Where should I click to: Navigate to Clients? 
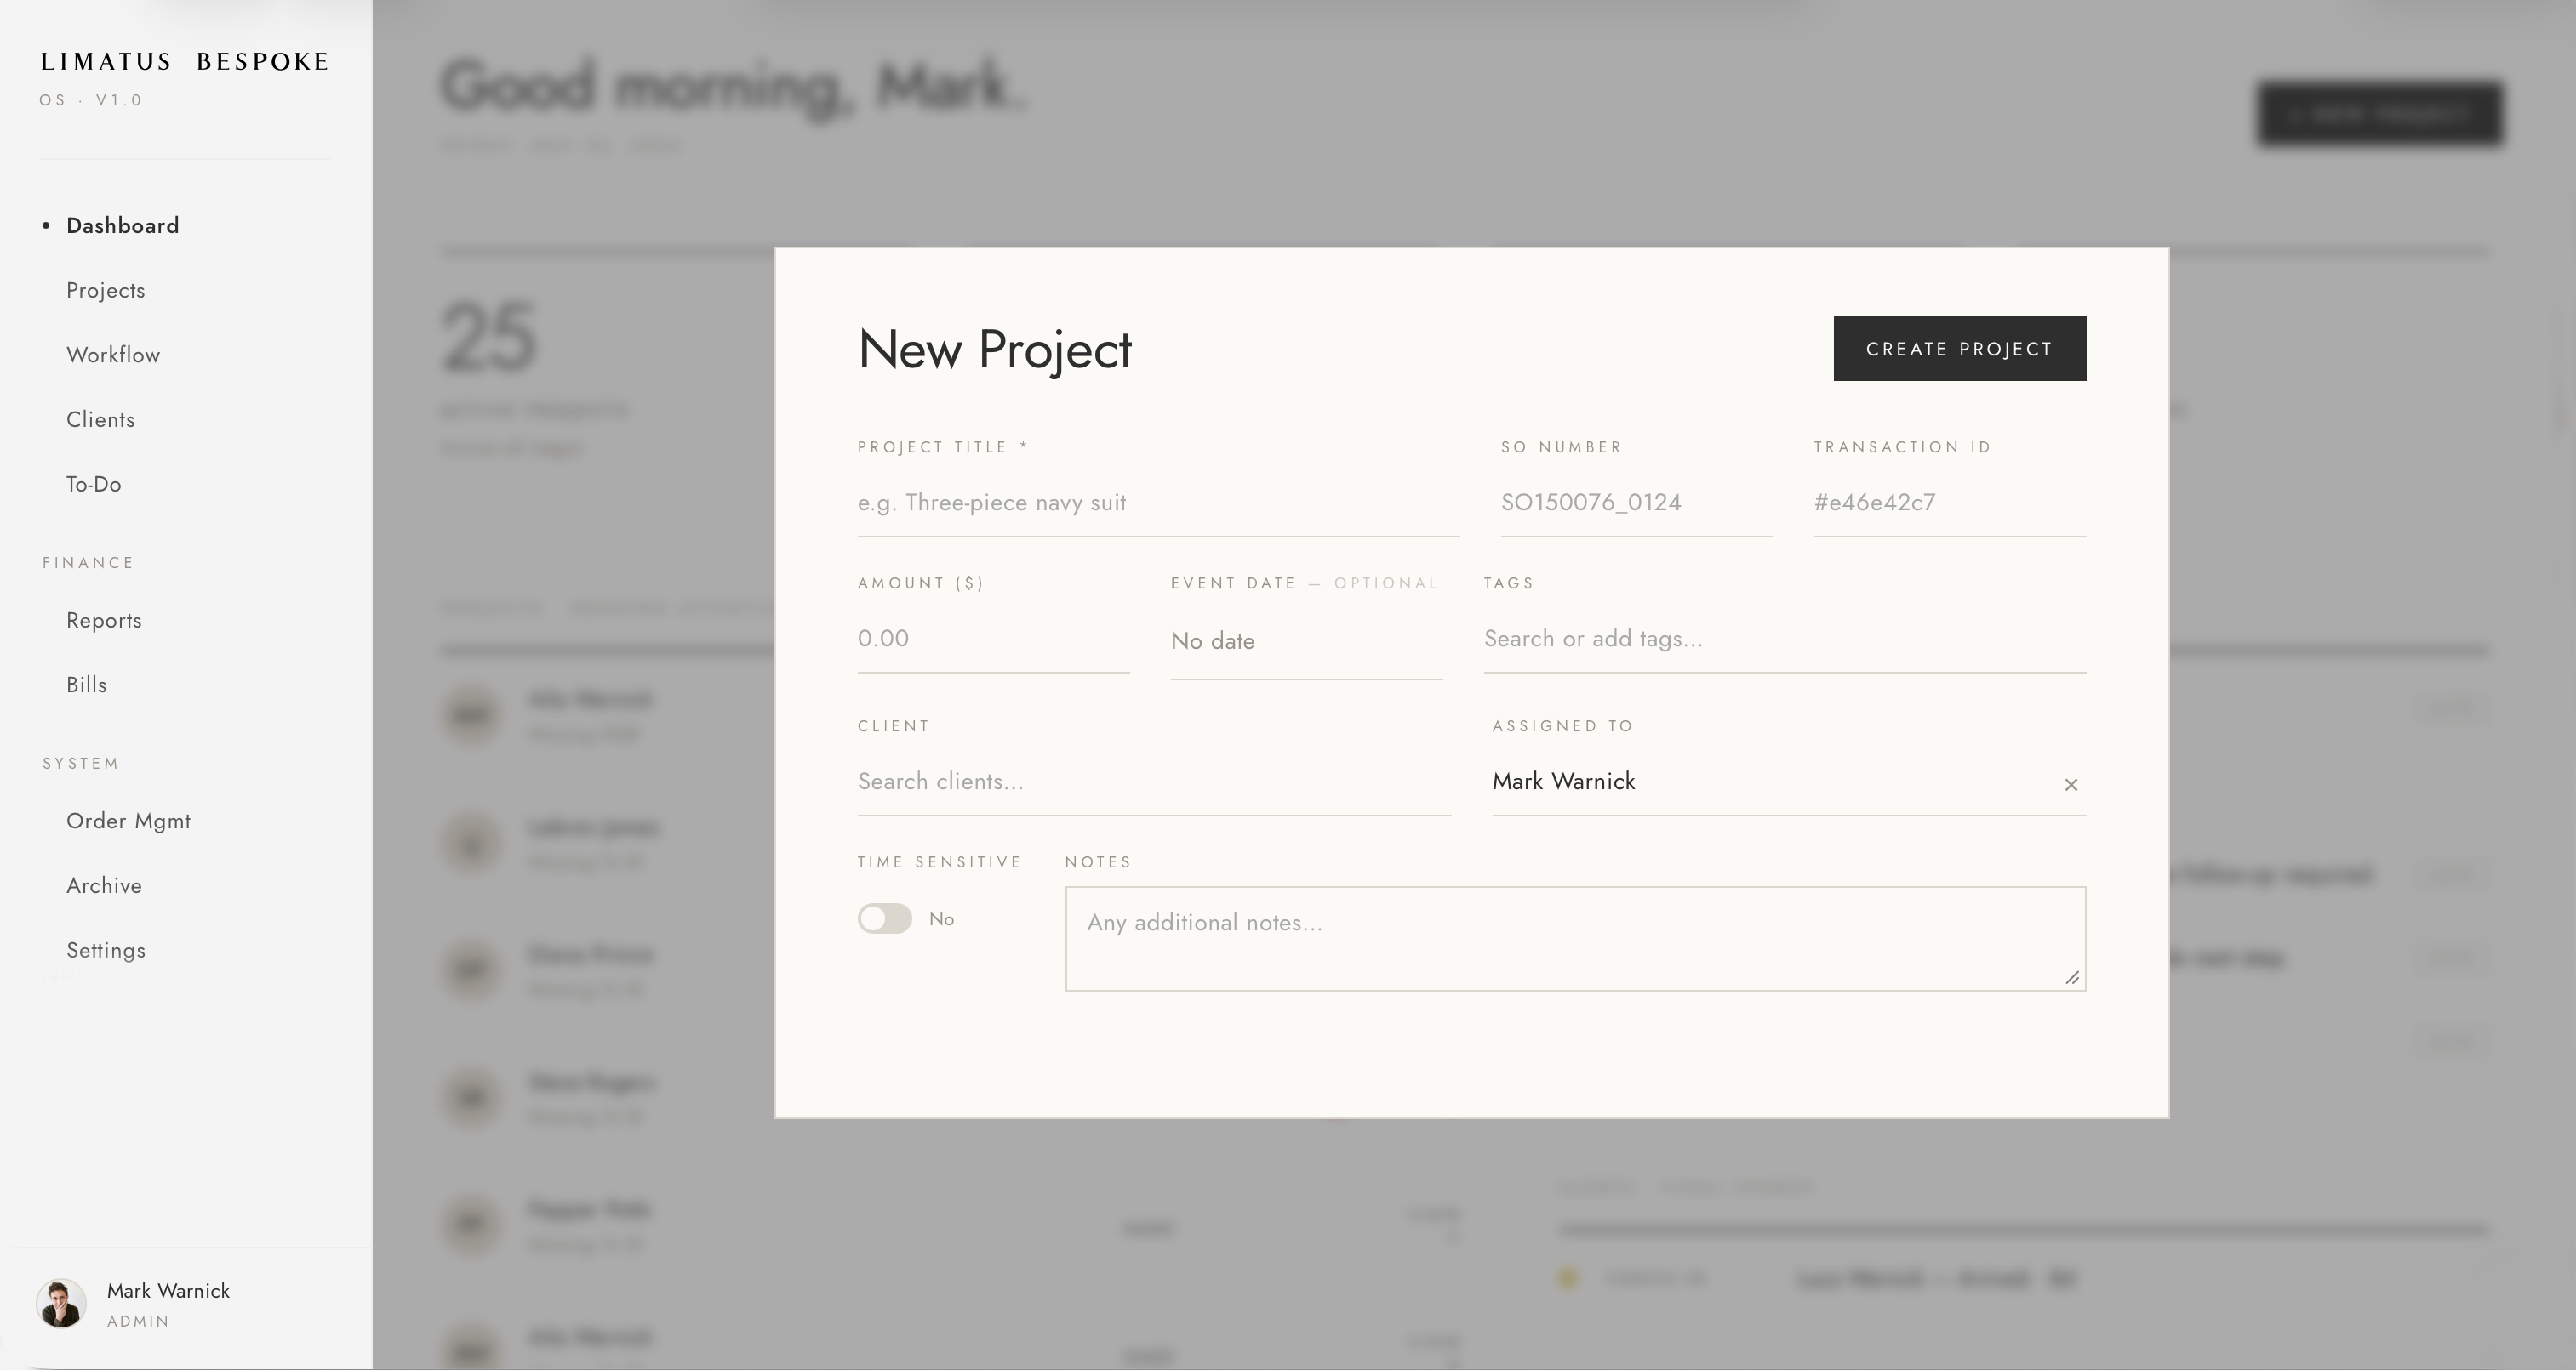100,420
